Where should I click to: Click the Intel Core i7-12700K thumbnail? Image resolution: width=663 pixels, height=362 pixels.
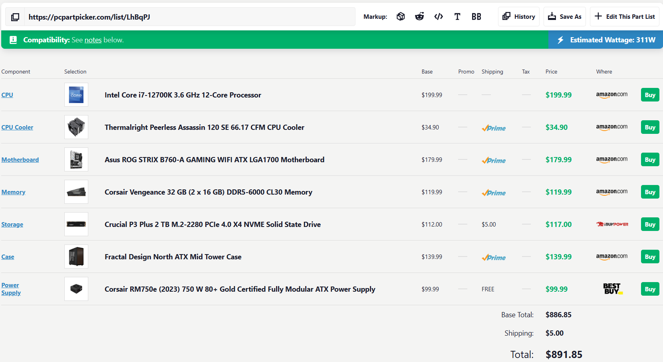tap(76, 95)
